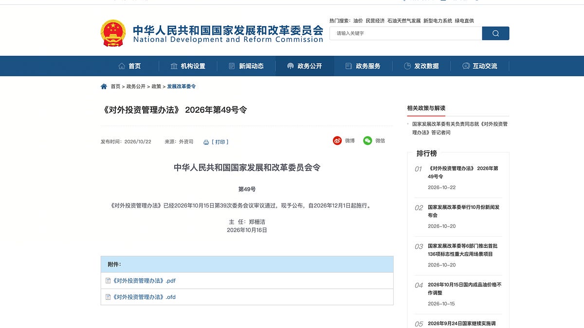The width and height of the screenshot is (584, 328).
Task: Click the 相关政策与解读 section heading
Action: tap(426, 108)
